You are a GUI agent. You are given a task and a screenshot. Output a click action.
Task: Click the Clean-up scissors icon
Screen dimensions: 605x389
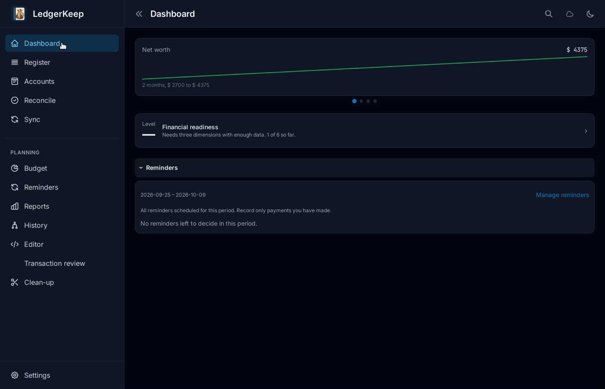[15, 282]
